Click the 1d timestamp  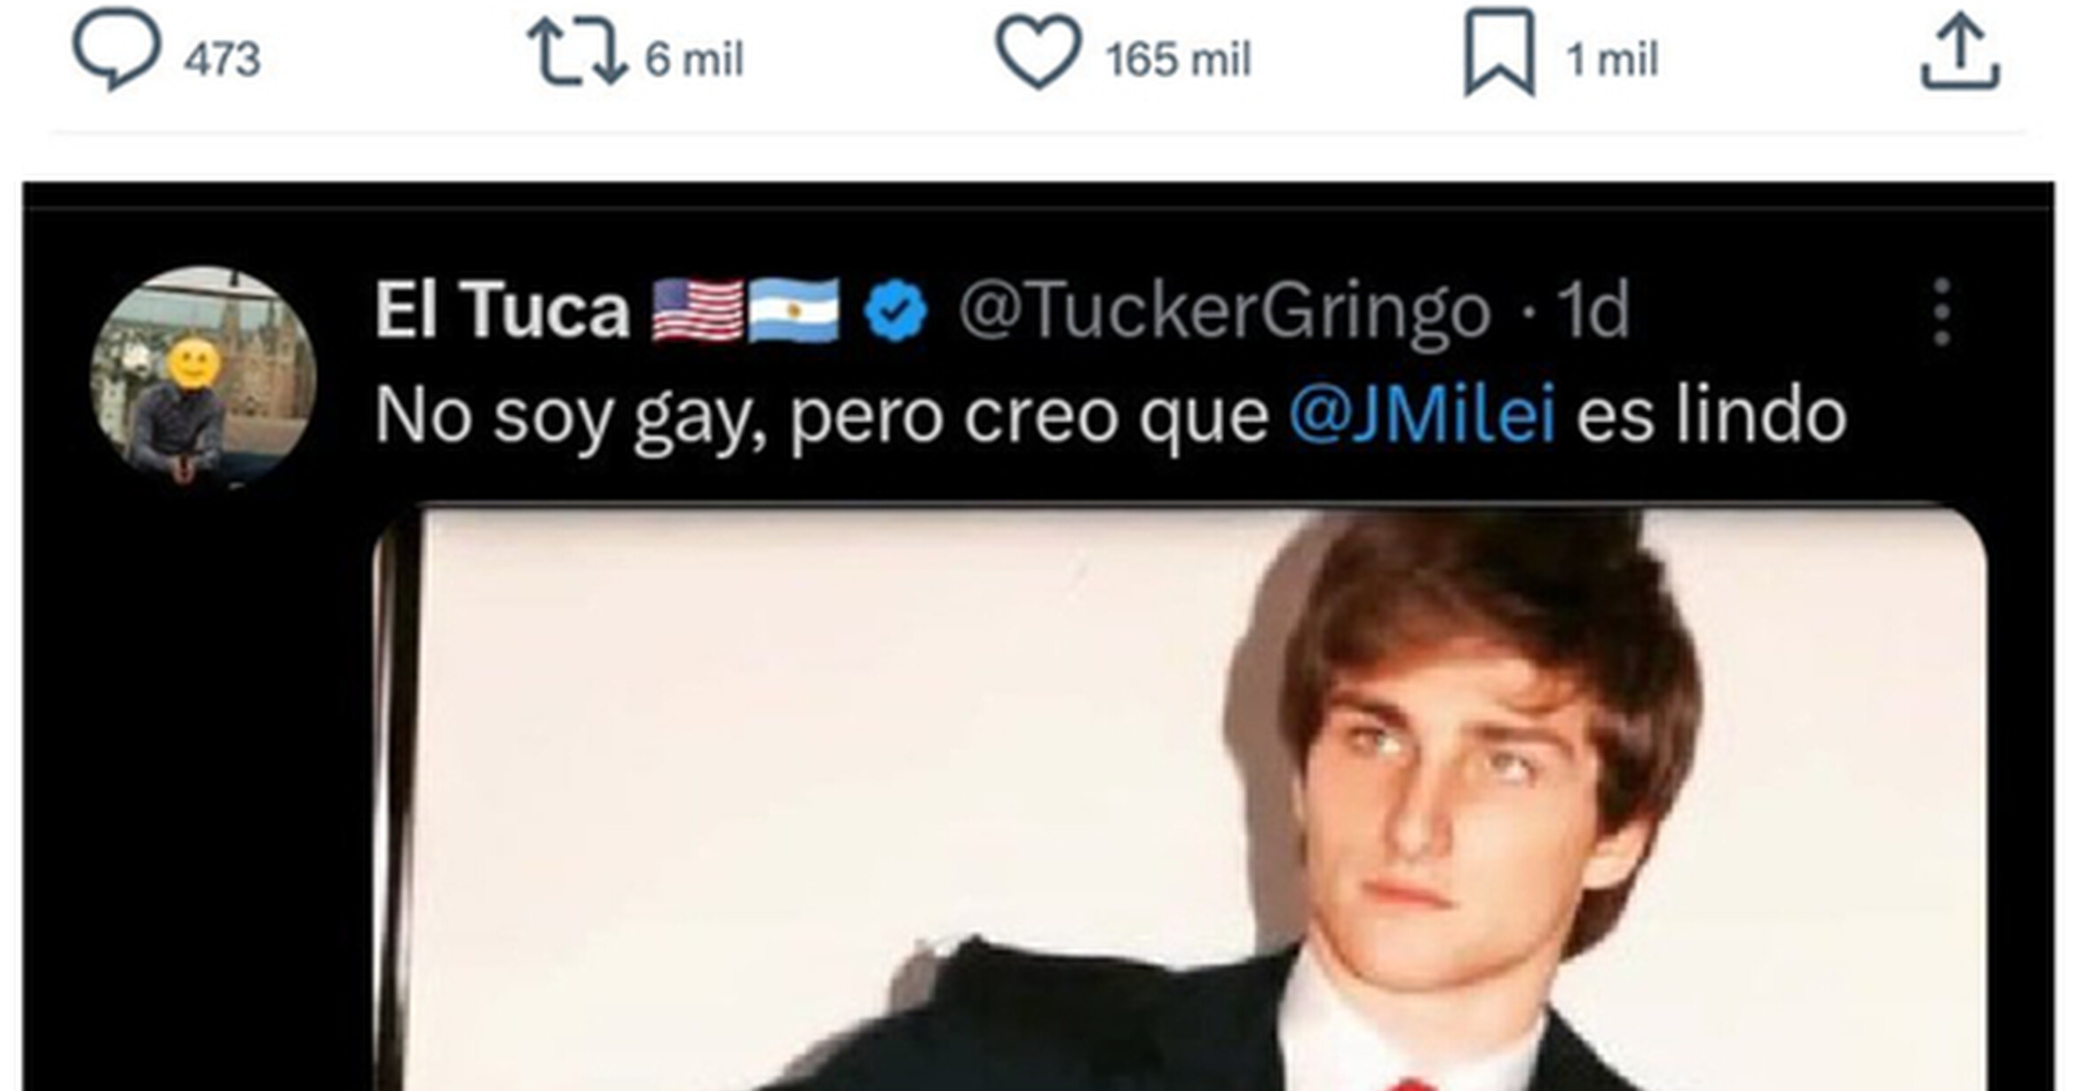[x=1594, y=310]
